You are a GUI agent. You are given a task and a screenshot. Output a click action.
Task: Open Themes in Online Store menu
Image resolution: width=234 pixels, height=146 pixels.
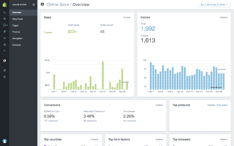tap(16, 32)
